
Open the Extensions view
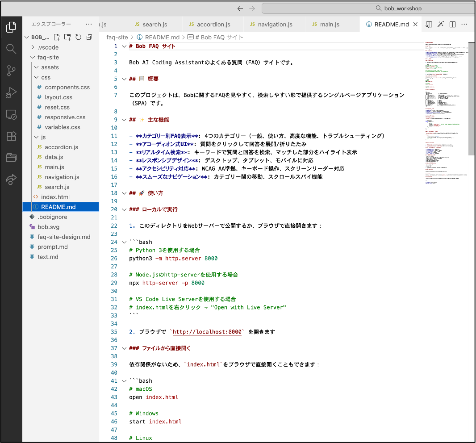(11, 136)
